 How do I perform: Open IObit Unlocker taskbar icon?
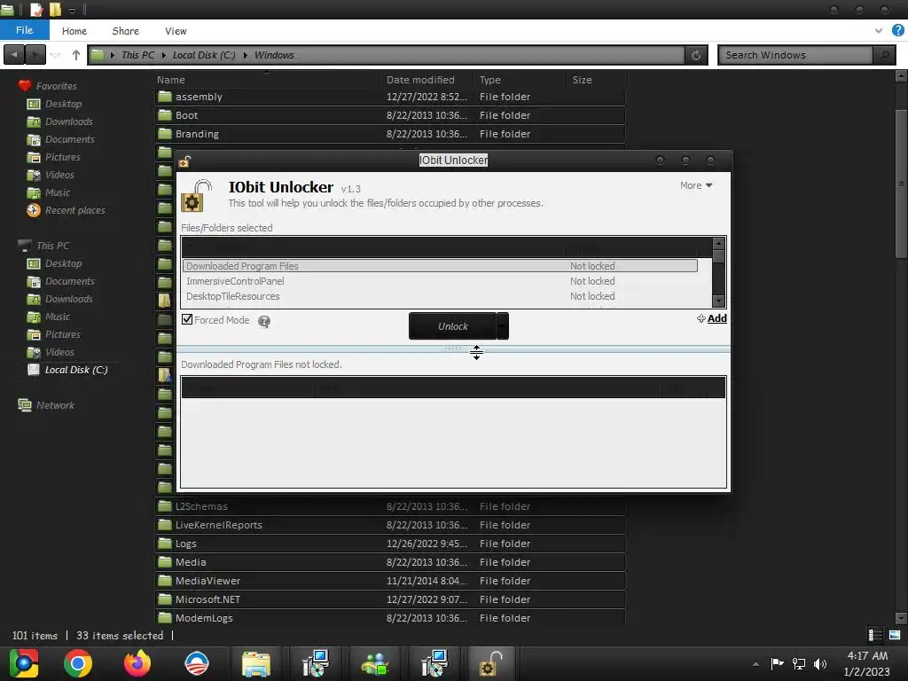tap(491, 663)
